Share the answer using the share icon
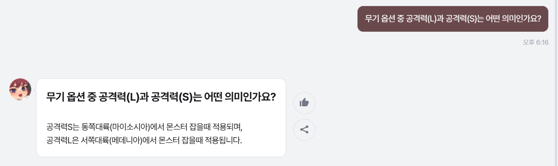Image resolution: width=558 pixels, height=166 pixels. 304,130
